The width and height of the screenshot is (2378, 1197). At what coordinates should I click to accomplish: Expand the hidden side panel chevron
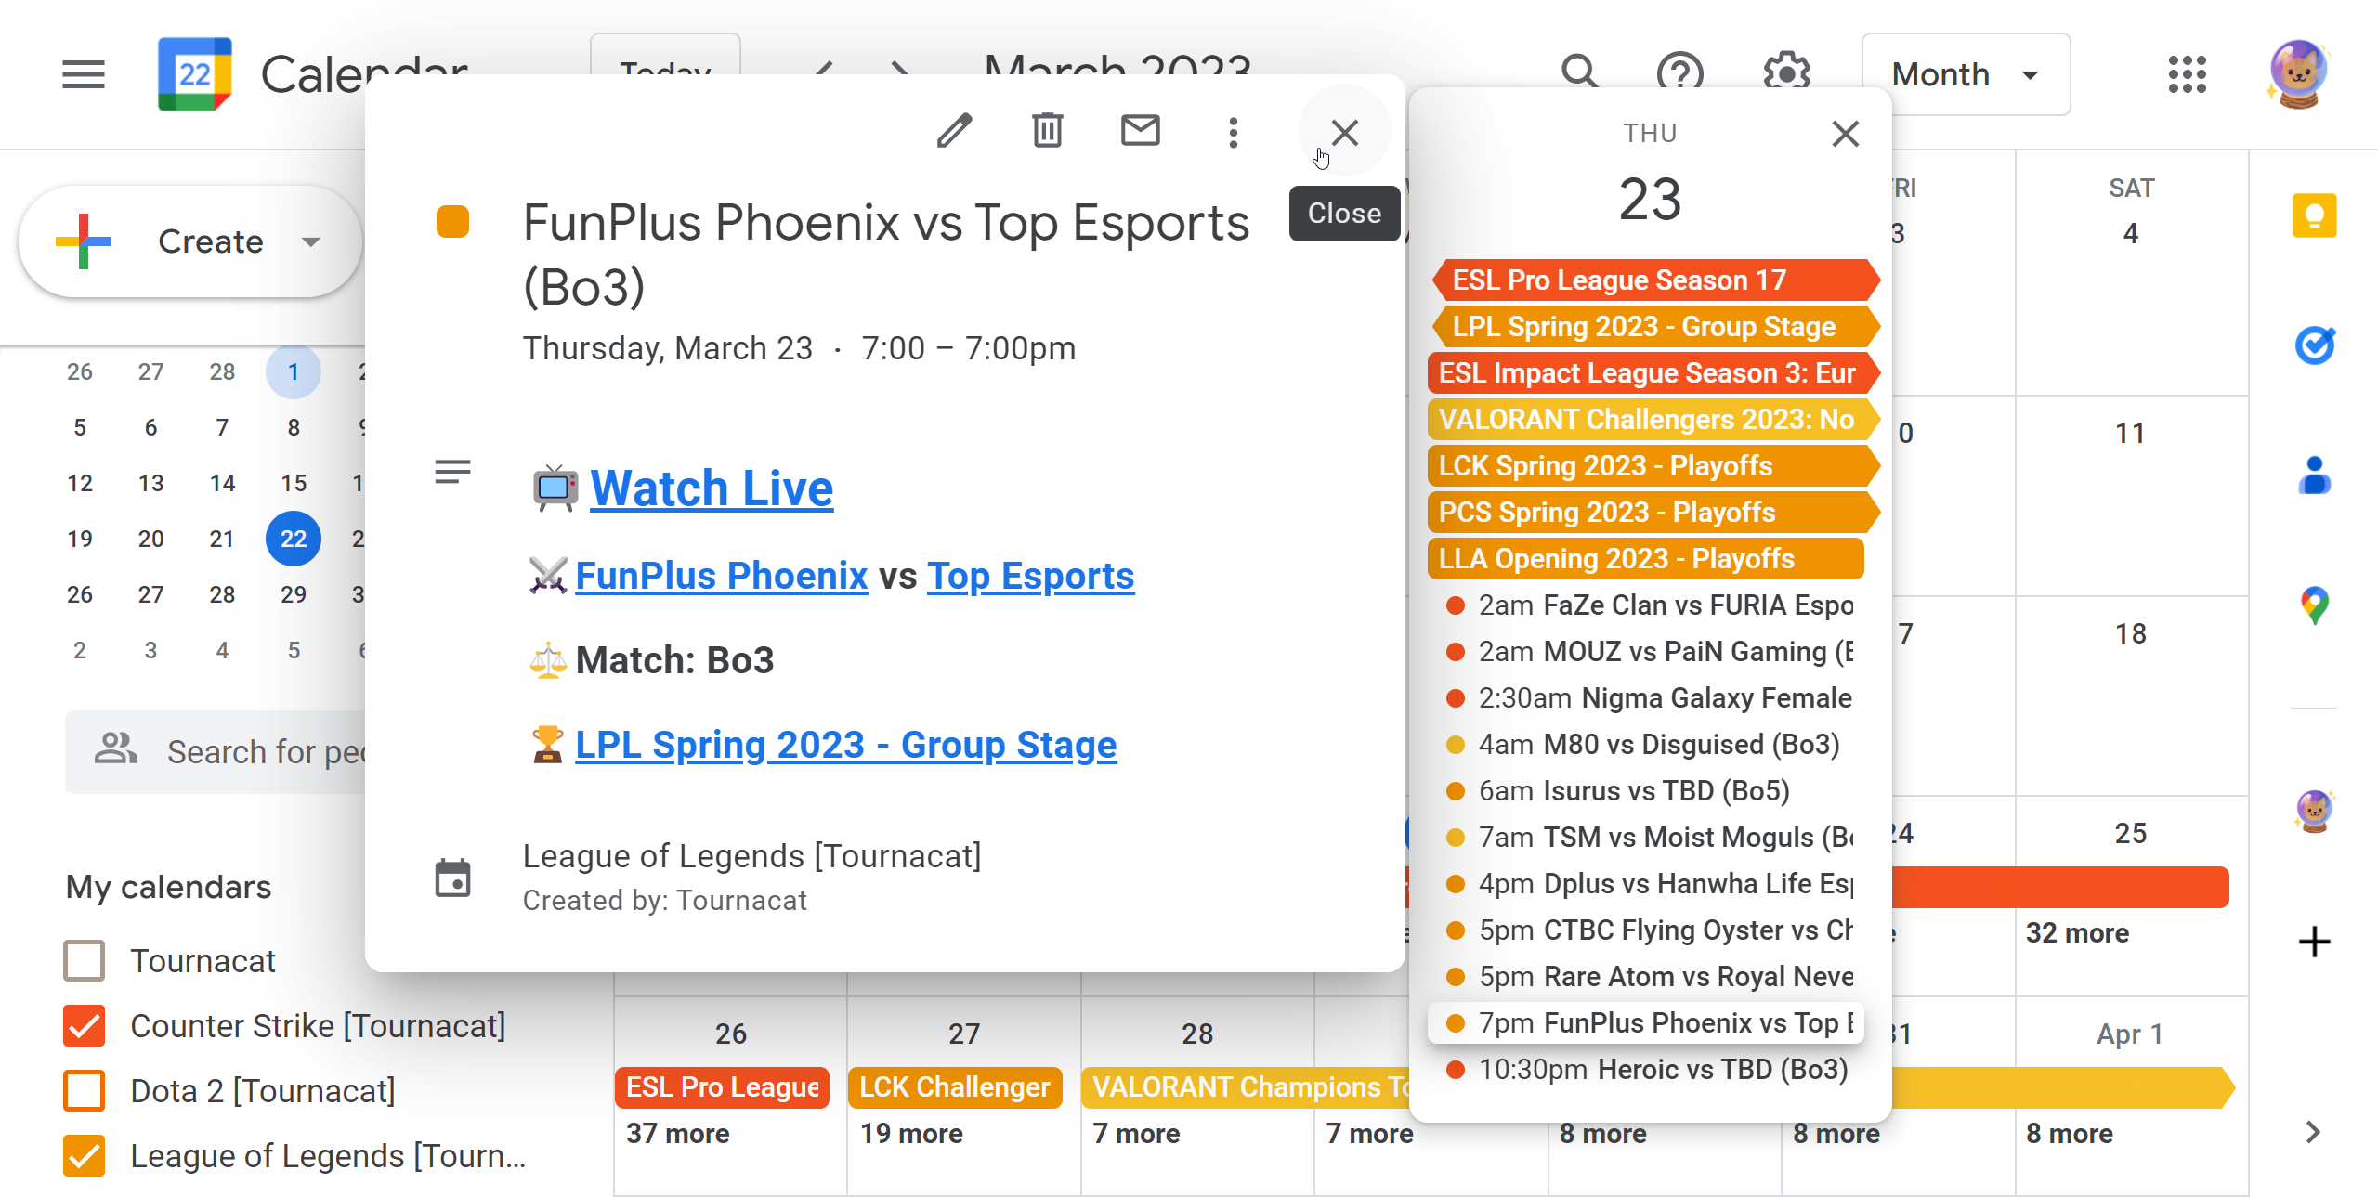pos(2313,1132)
